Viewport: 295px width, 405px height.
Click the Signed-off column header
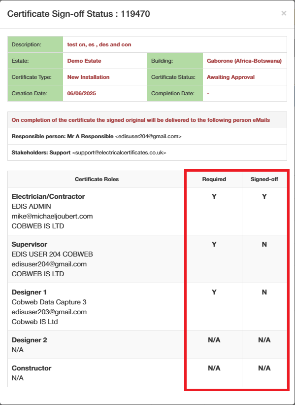click(x=264, y=179)
